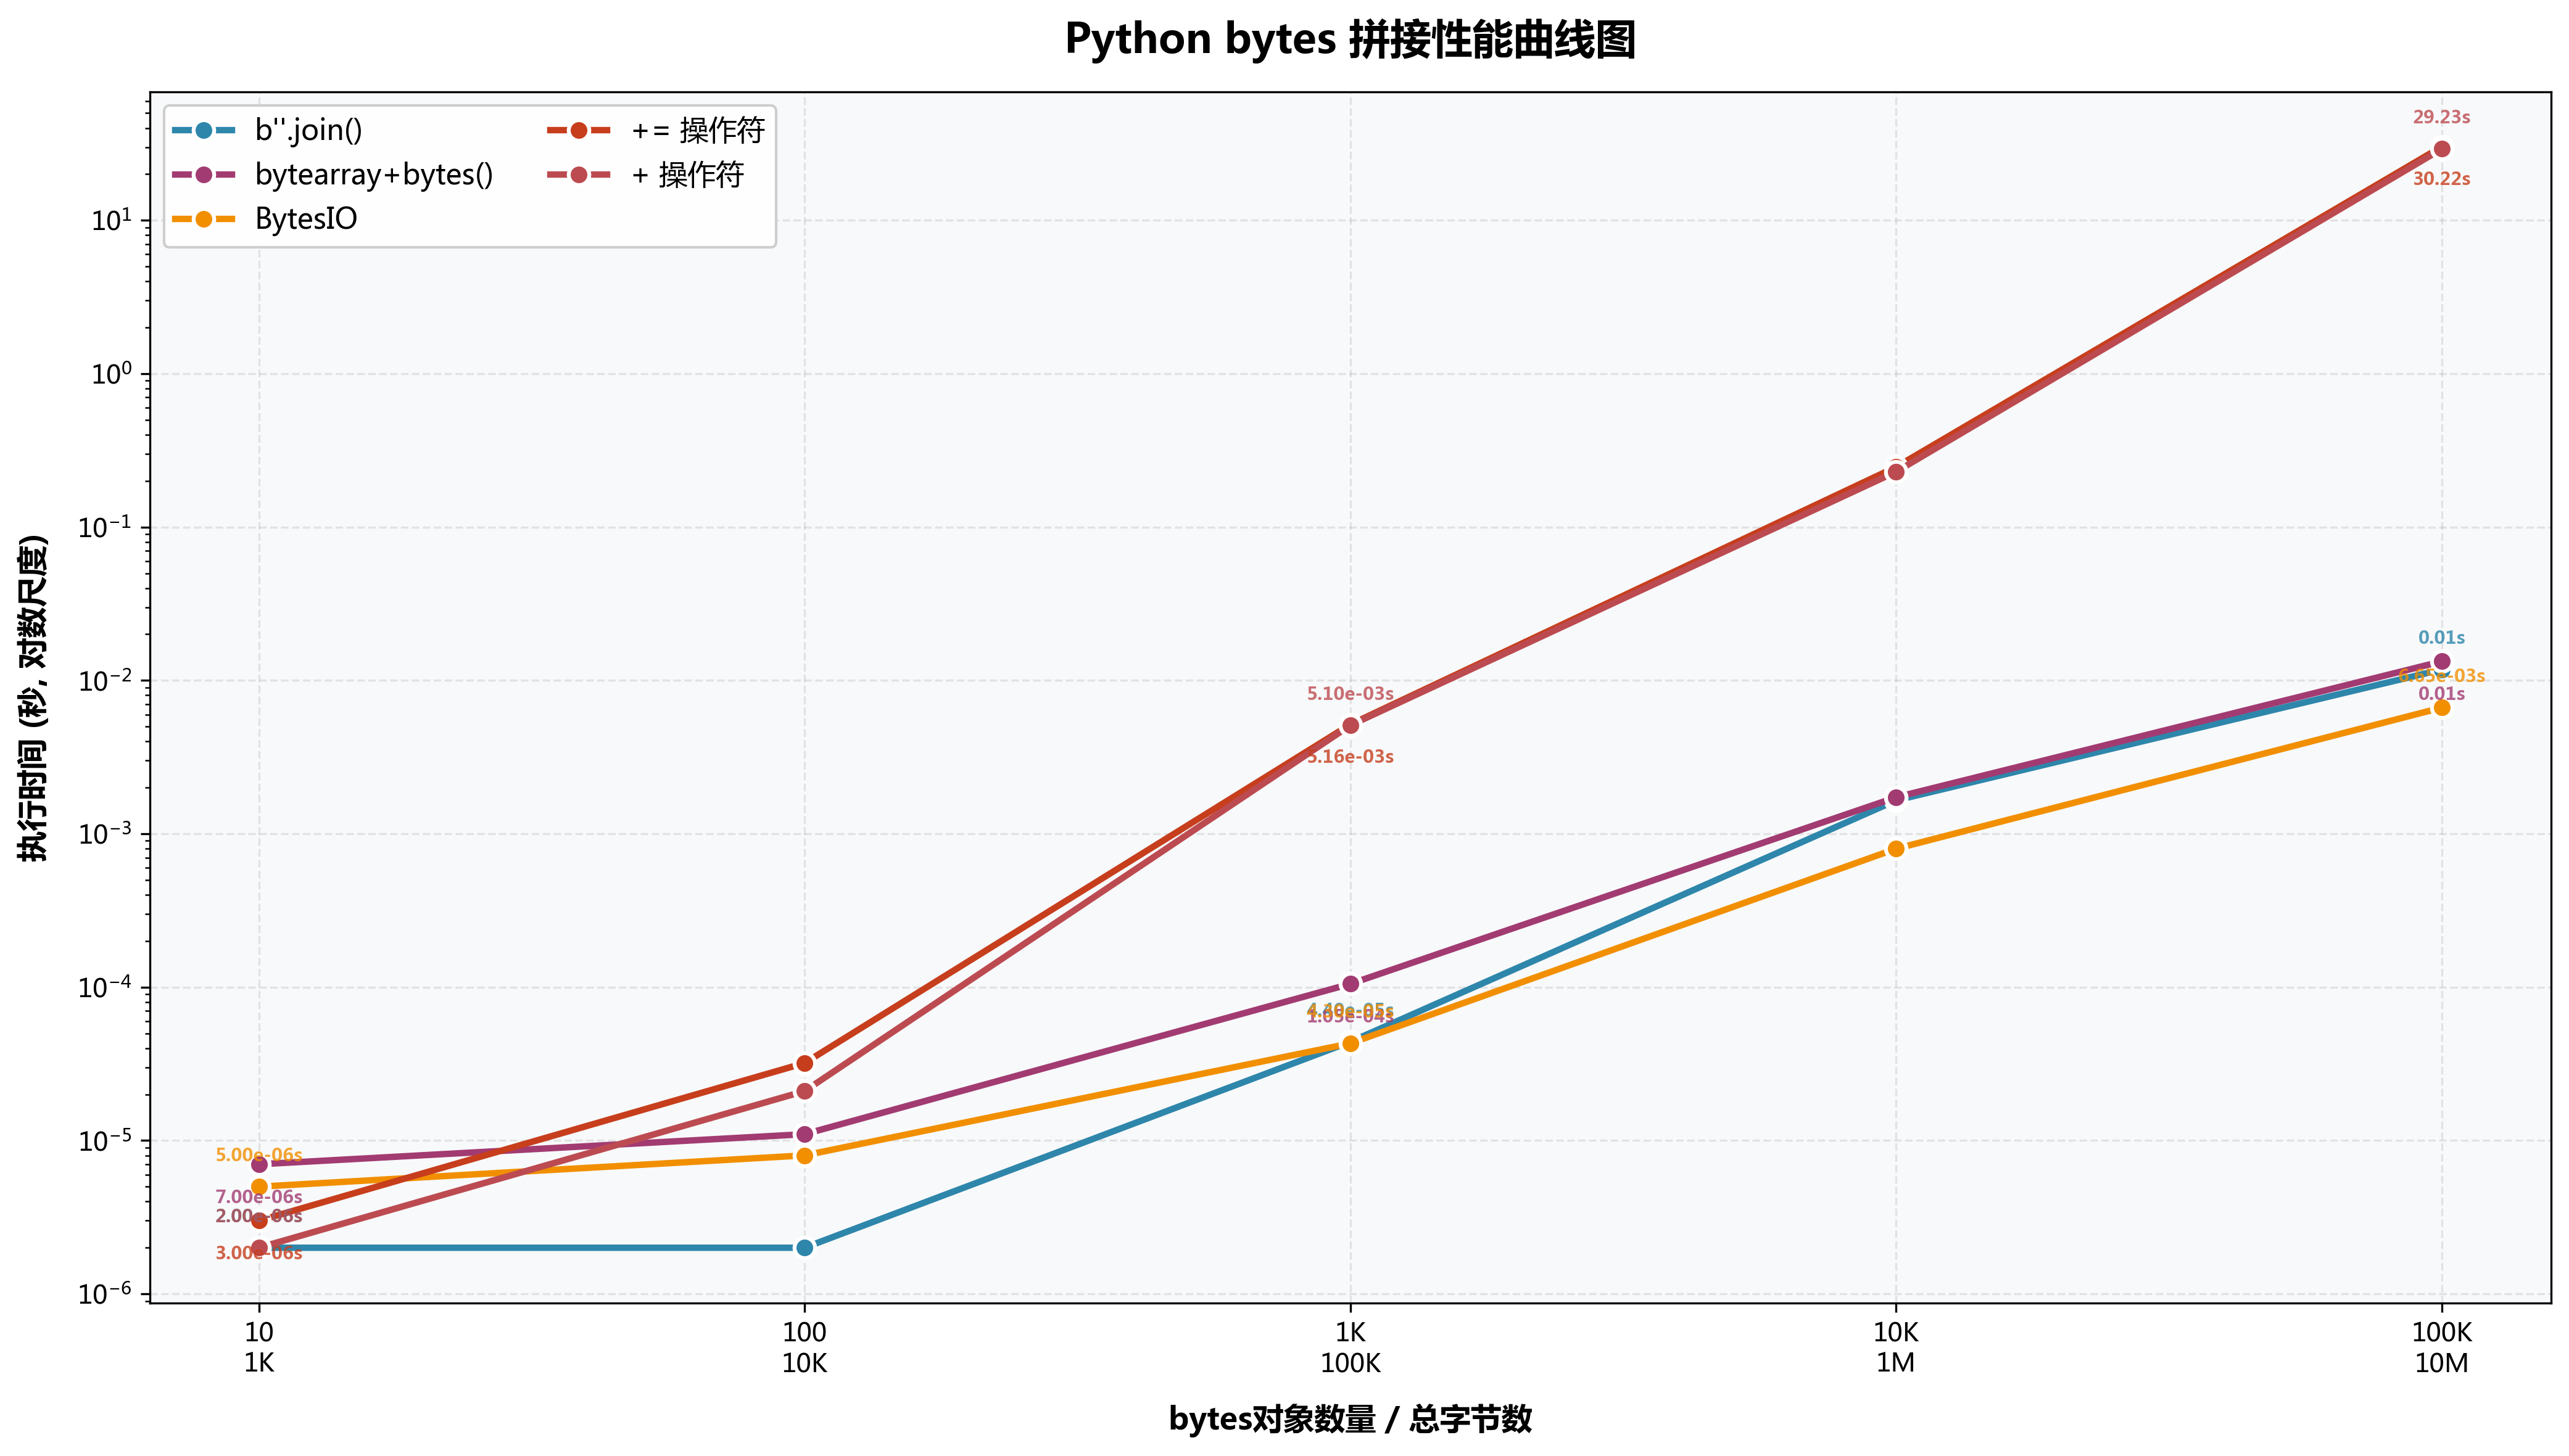Screen dimensions: 2569x1456
Task: Click the bytearray+bytes() legend marker
Action: (x=203, y=174)
